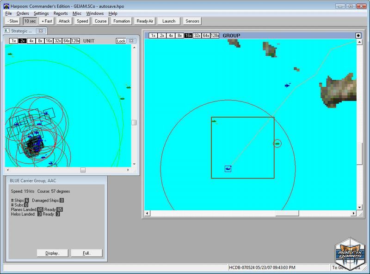Open the Reports menu
The image size is (370, 274).
61,13
